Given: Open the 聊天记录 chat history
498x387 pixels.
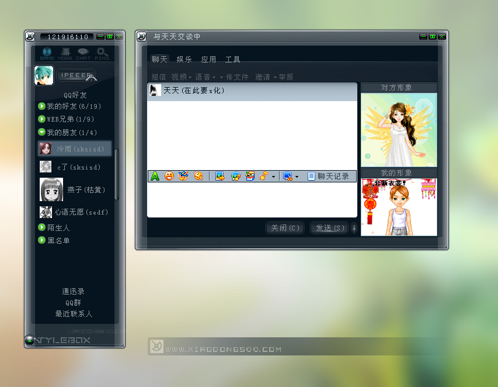Looking at the screenshot, I should (329, 176).
